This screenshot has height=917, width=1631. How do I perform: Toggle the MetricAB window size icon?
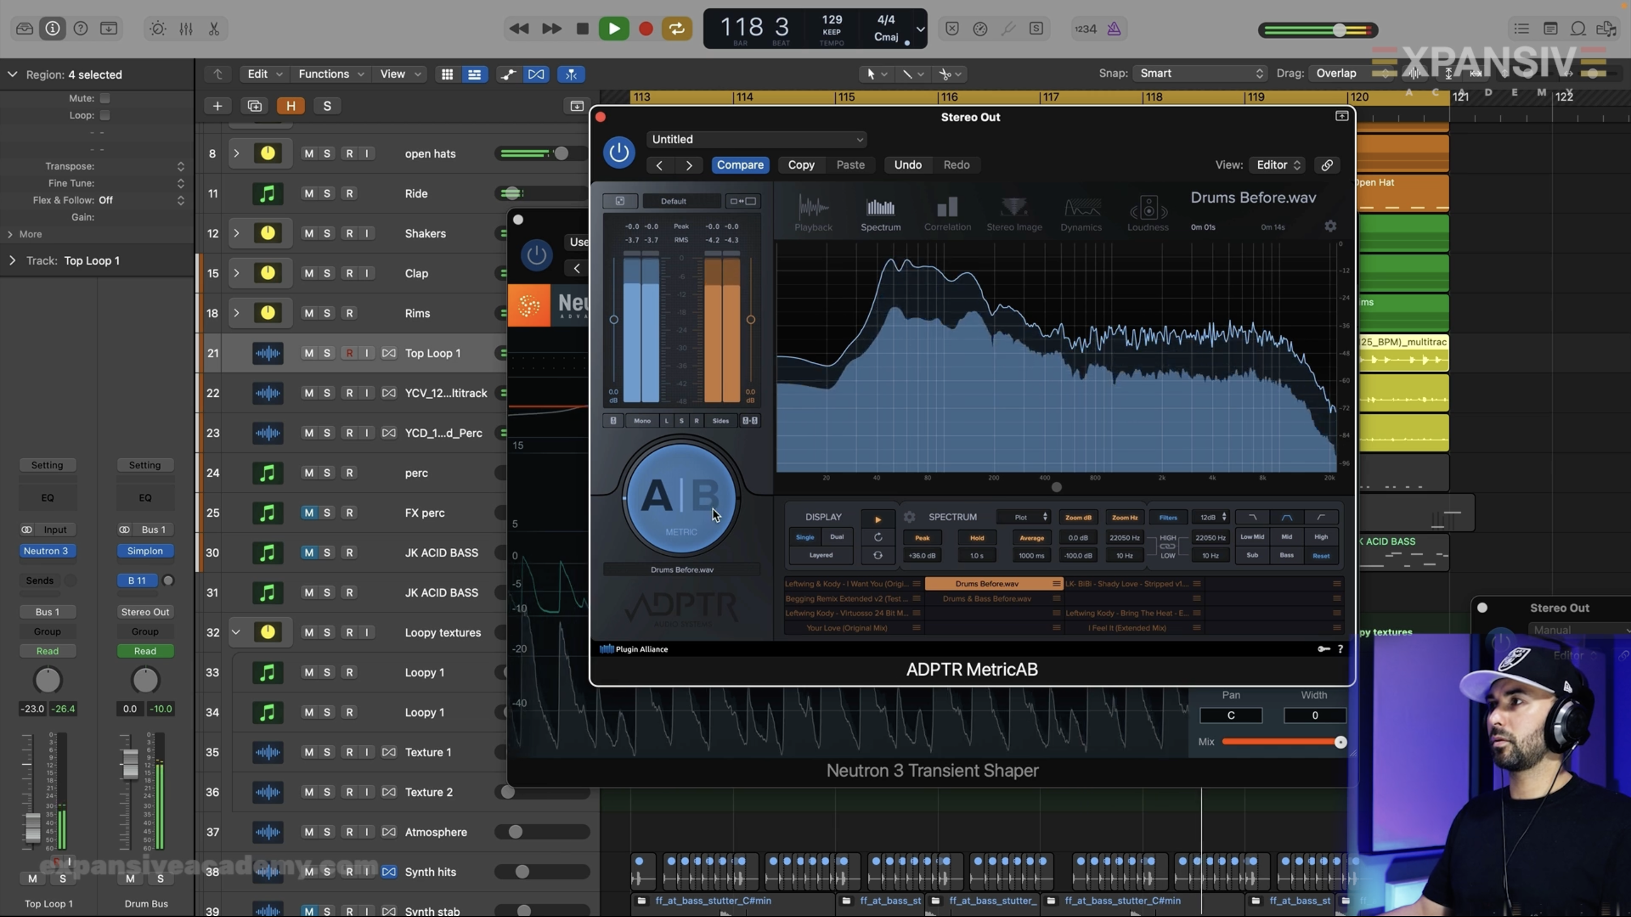click(x=742, y=202)
